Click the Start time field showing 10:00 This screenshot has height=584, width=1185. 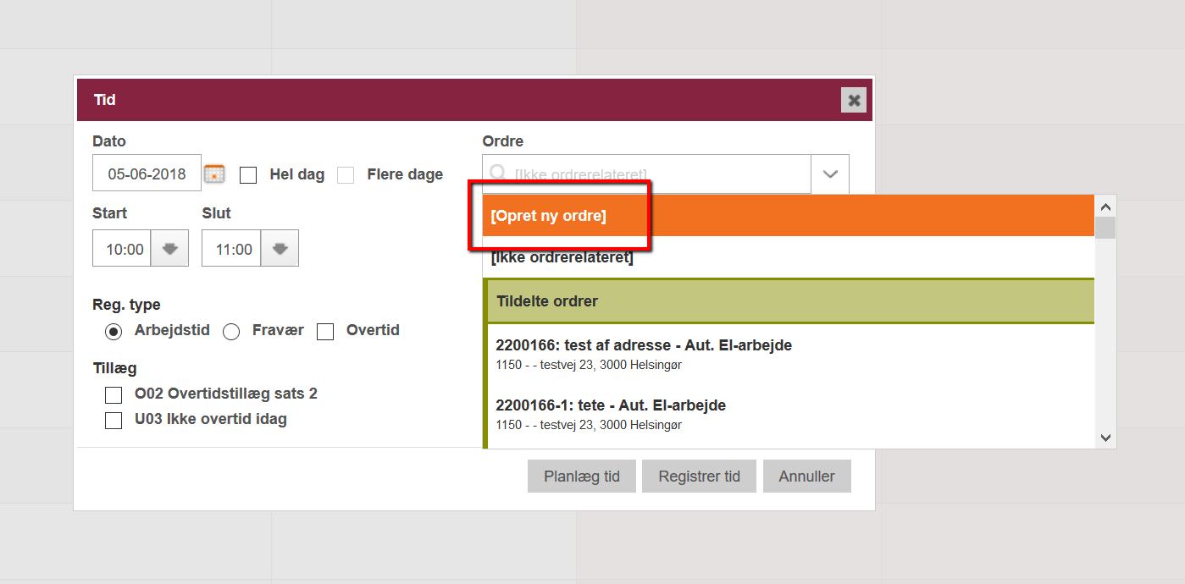[122, 249]
